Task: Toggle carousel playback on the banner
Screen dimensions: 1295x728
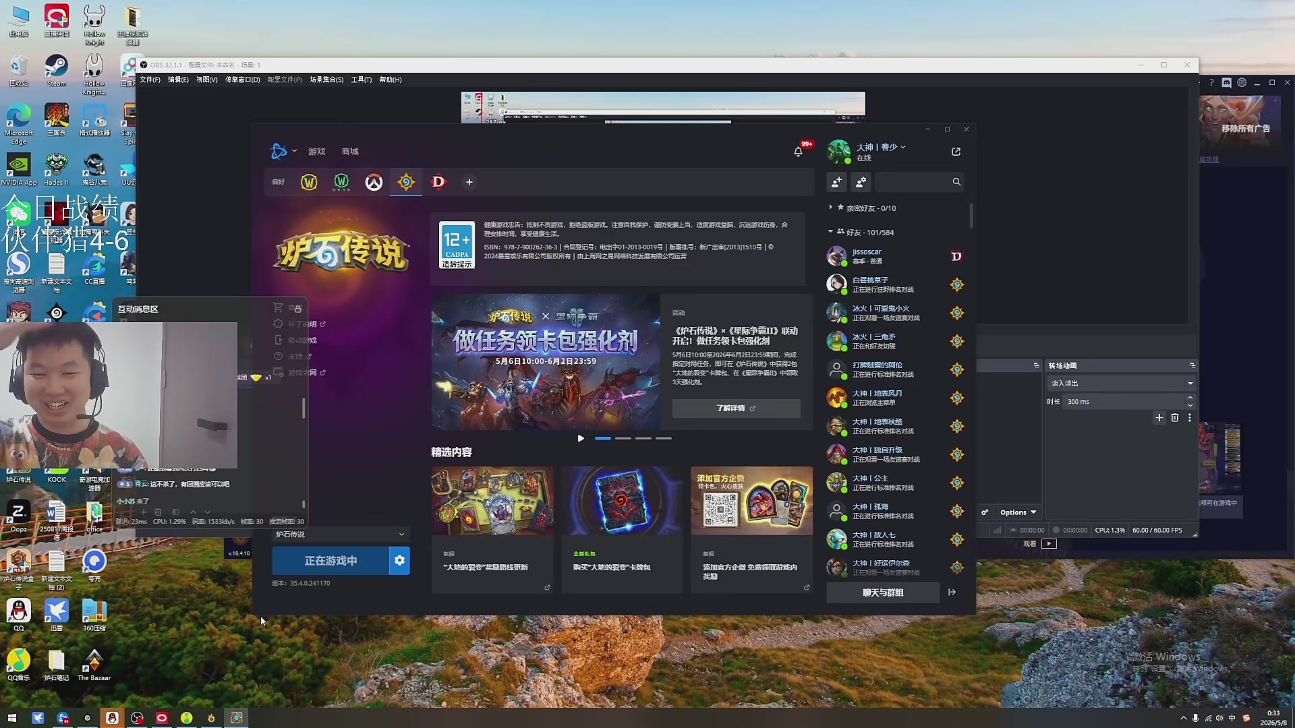Action: [581, 438]
